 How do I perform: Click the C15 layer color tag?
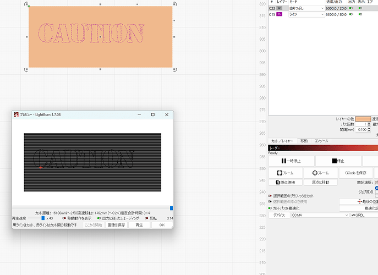[x=279, y=14]
